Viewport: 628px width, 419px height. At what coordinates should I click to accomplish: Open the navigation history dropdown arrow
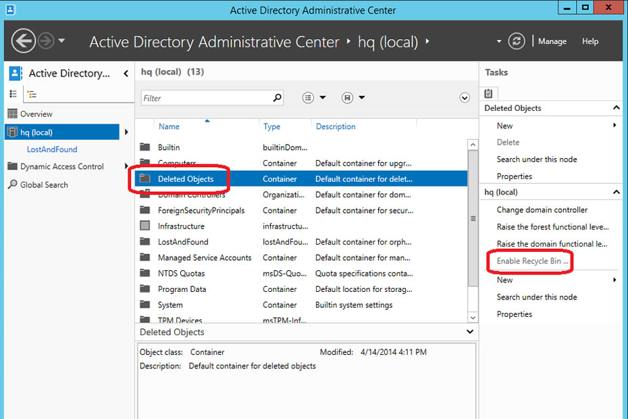point(61,41)
